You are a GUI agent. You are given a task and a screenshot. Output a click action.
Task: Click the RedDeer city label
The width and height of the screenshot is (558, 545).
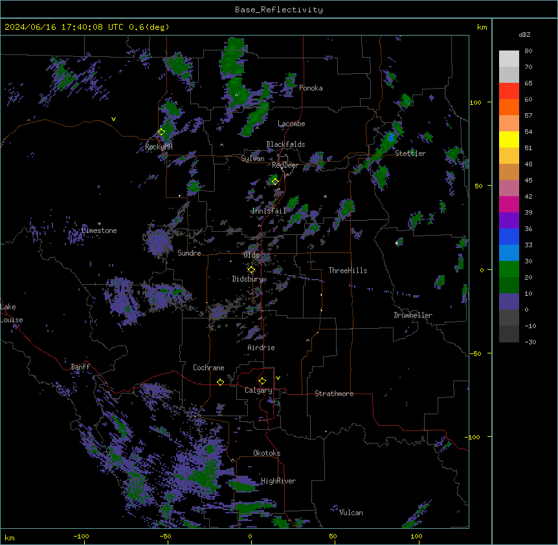(x=285, y=165)
